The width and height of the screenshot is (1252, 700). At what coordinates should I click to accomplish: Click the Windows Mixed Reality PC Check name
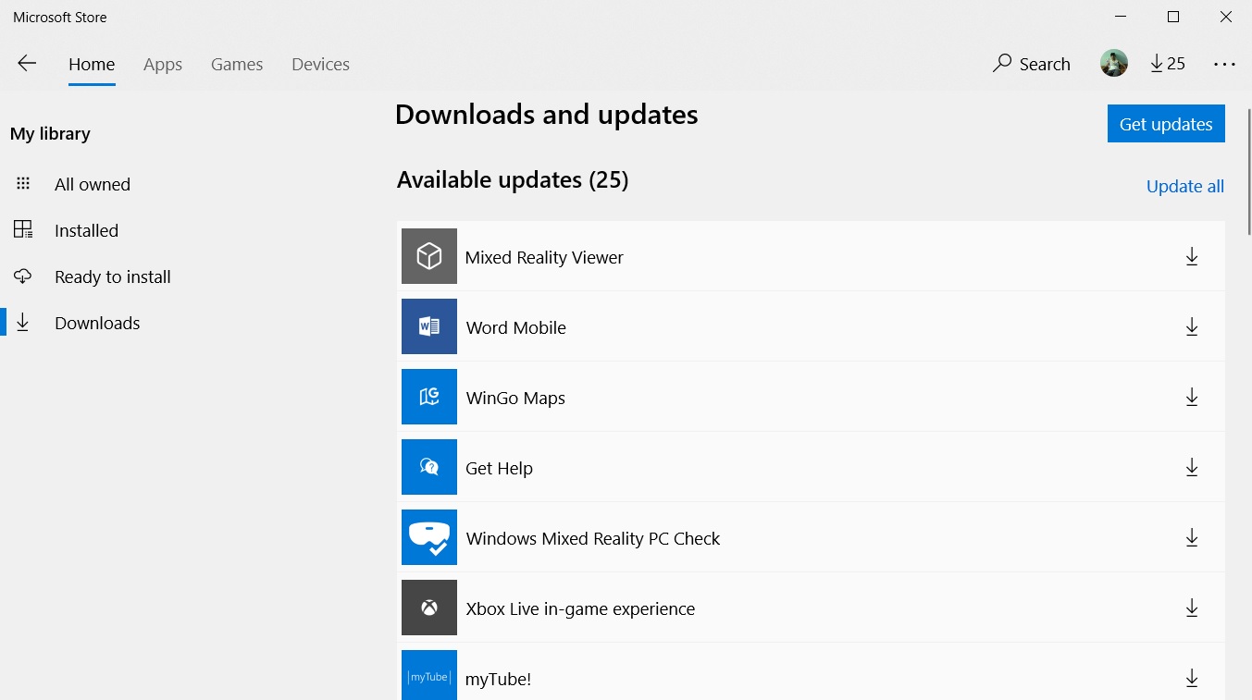tap(592, 539)
